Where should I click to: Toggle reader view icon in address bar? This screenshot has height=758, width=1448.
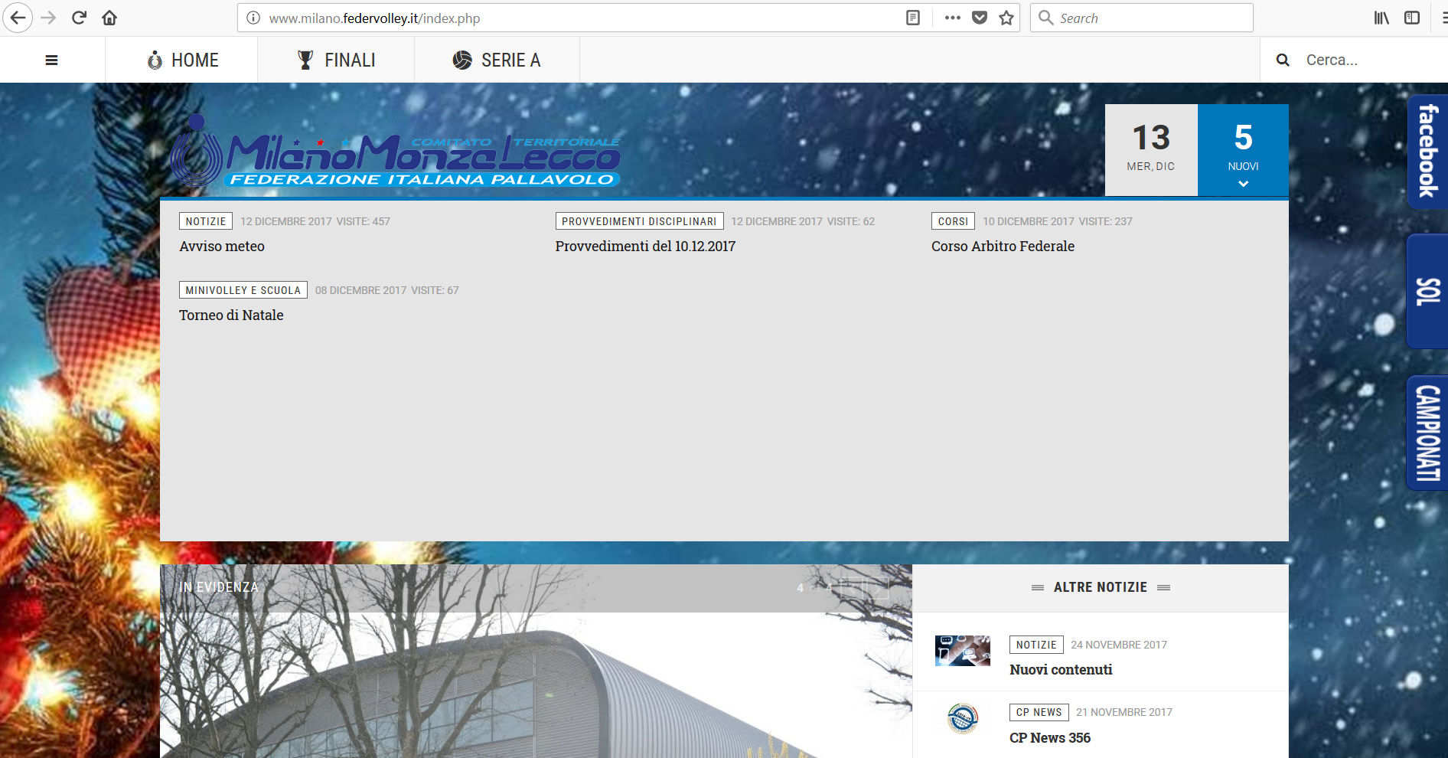pyautogui.click(x=913, y=18)
